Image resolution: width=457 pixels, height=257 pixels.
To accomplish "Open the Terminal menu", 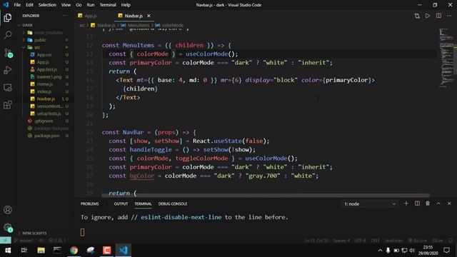I will pos(108,5).
